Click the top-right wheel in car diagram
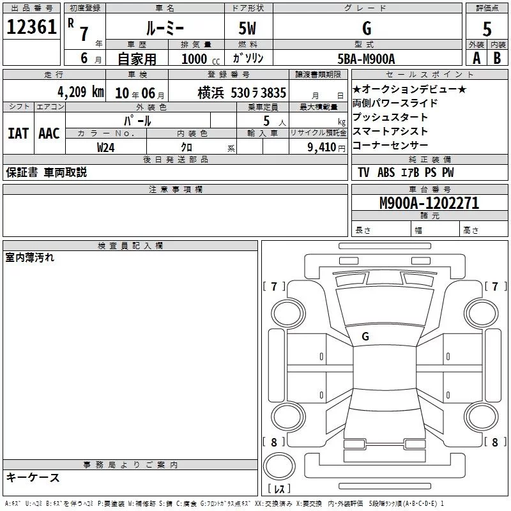 click(480, 312)
